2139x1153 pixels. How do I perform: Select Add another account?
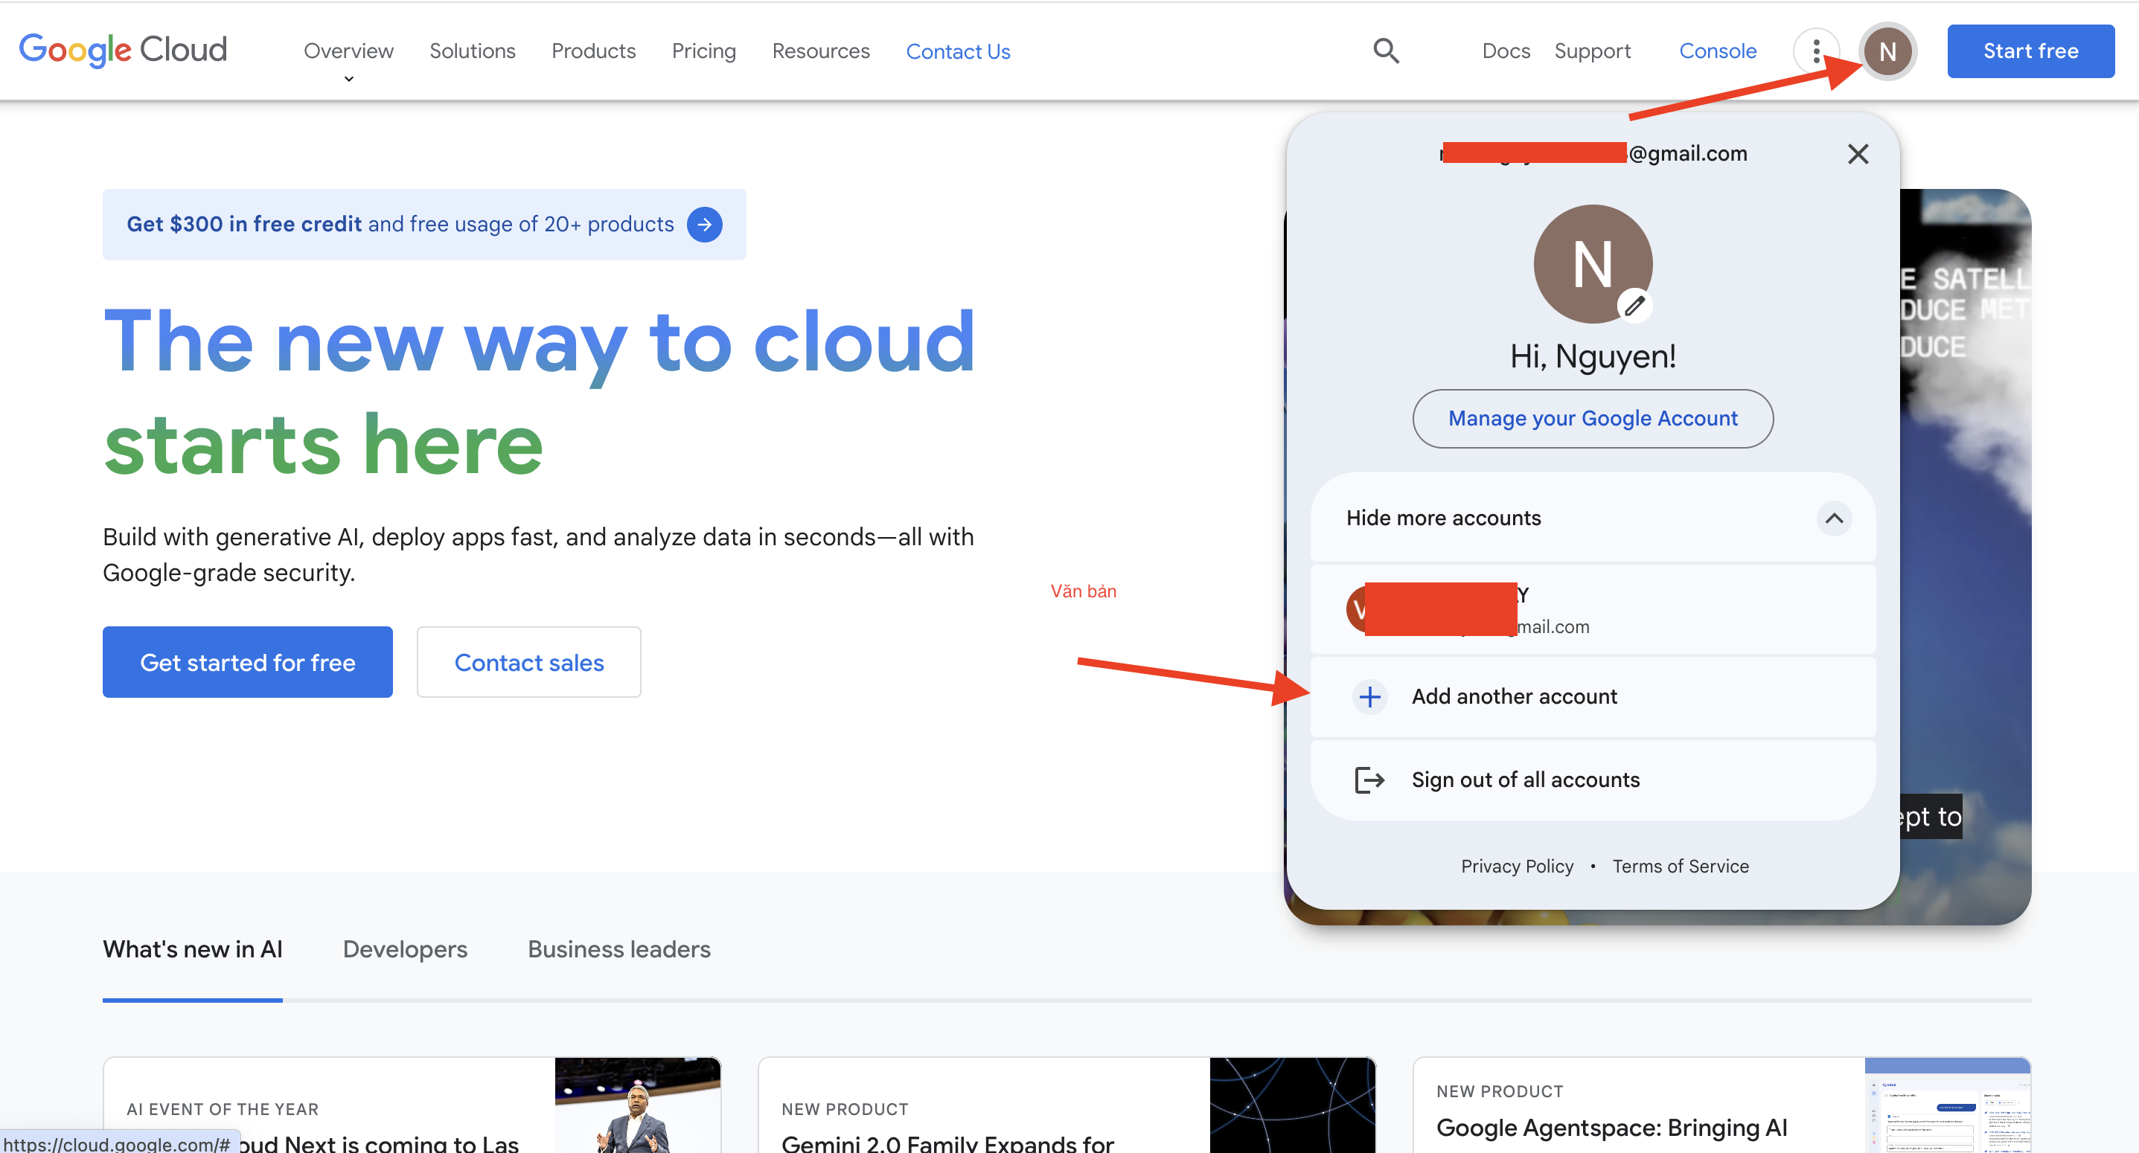tap(1593, 696)
